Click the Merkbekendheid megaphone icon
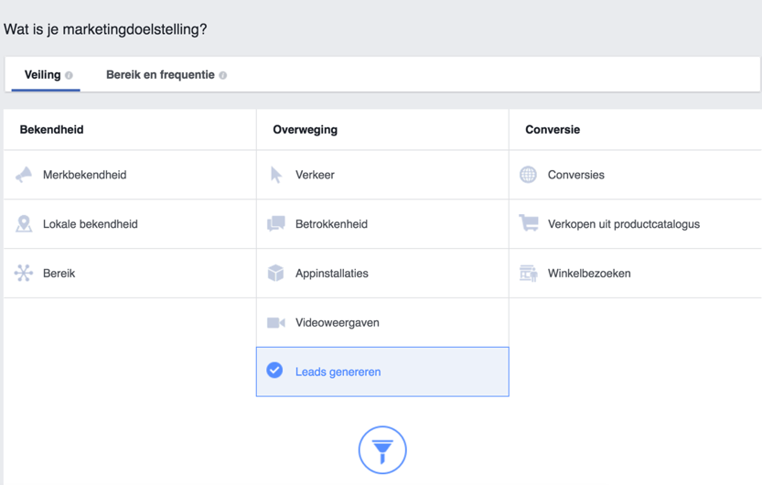This screenshot has width=762, height=485. pyautogui.click(x=24, y=175)
